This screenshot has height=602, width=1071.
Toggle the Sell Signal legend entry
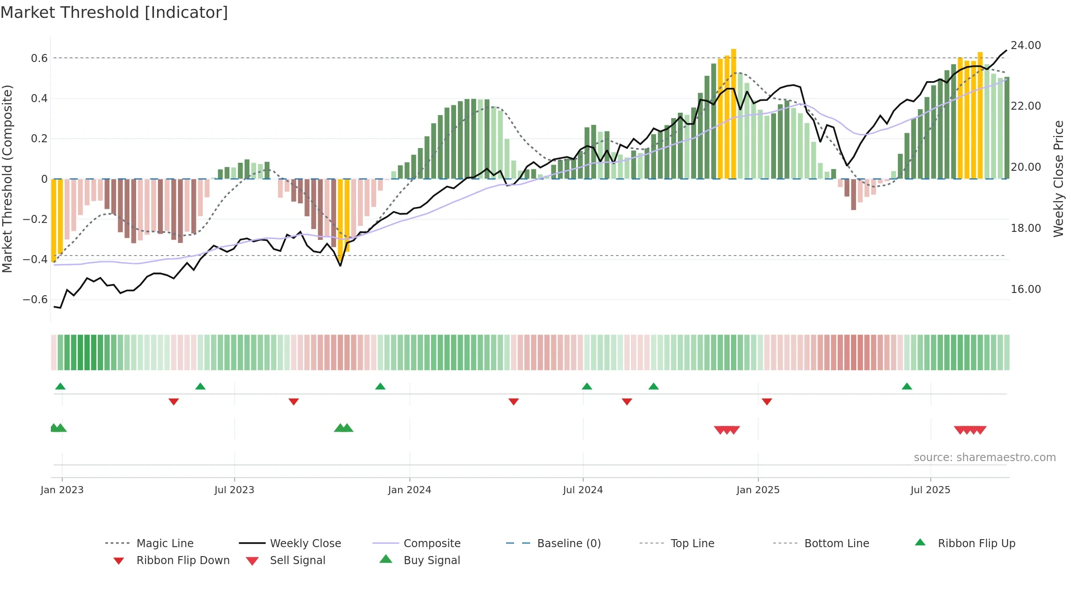pyautogui.click(x=286, y=560)
